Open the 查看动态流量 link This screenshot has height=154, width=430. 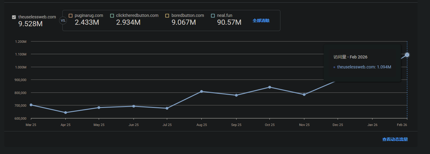point(395,139)
